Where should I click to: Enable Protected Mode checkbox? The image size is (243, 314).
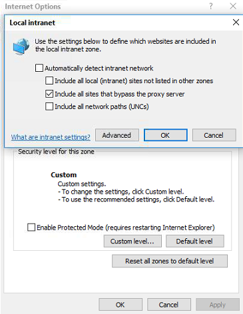(31, 228)
